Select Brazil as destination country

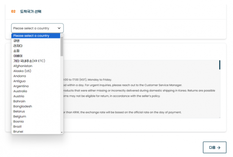(x=36, y=127)
